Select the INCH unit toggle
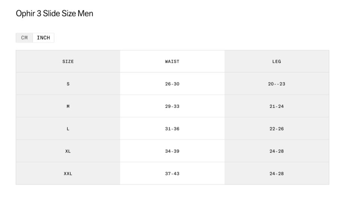This screenshot has width=345, height=197. click(43, 38)
